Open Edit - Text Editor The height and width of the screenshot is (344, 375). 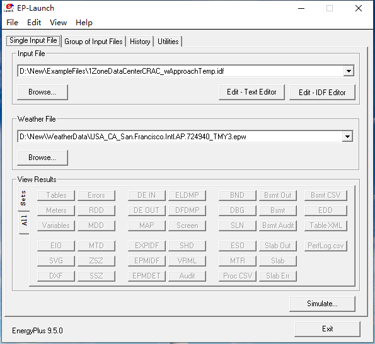click(251, 92)
